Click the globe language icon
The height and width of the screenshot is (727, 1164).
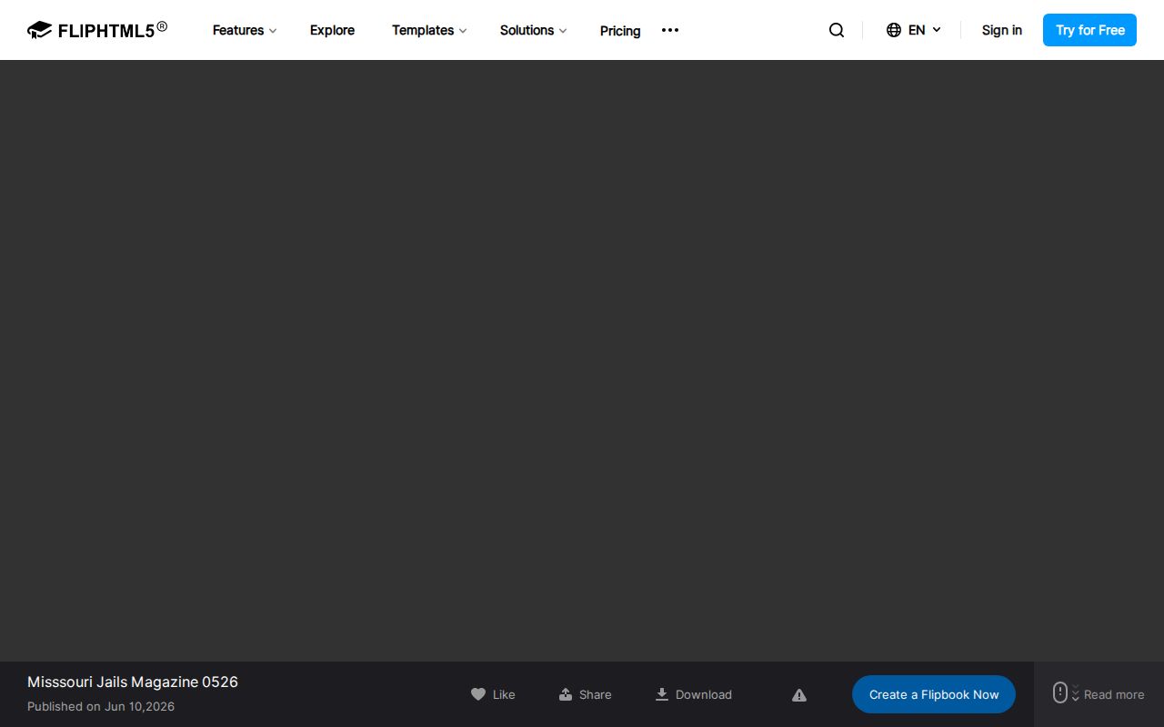894,30
